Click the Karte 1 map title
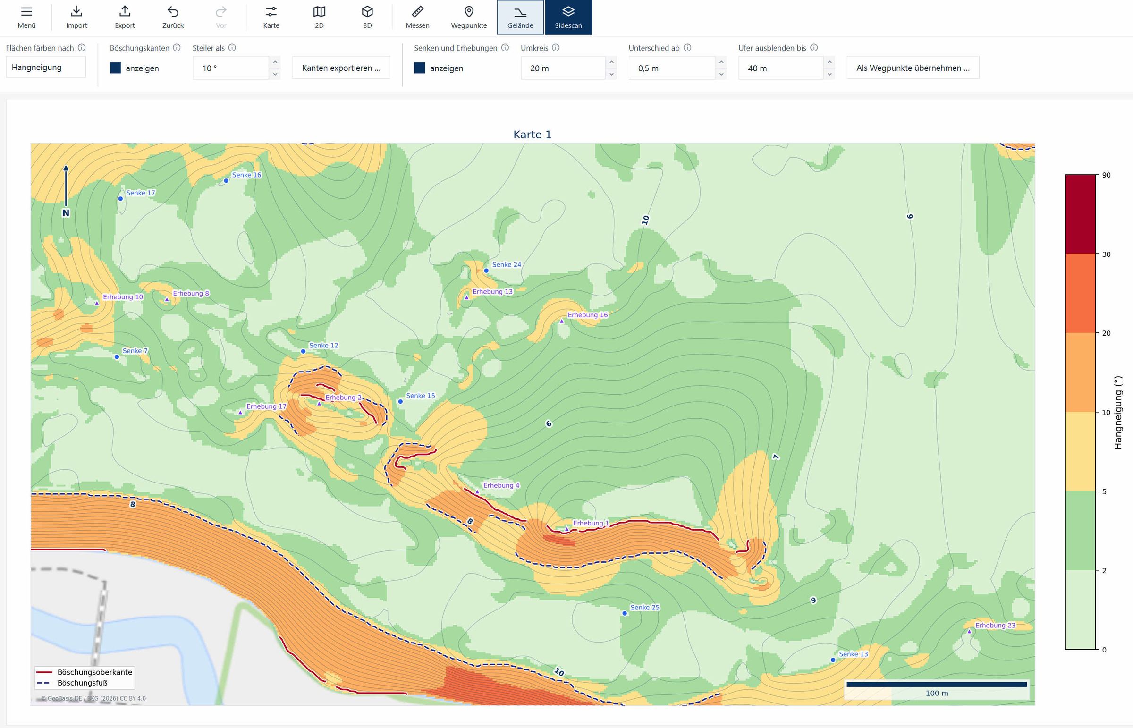The width and height of the screenshot is (1133, 728). pos(532,135)
